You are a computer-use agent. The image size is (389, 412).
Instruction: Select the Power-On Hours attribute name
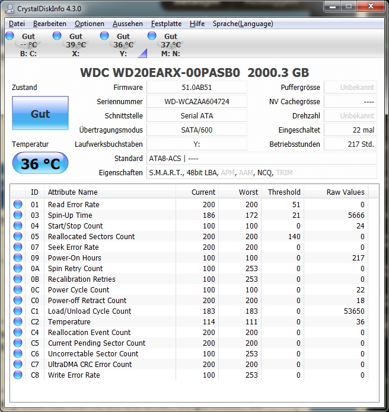click(75, 257)
